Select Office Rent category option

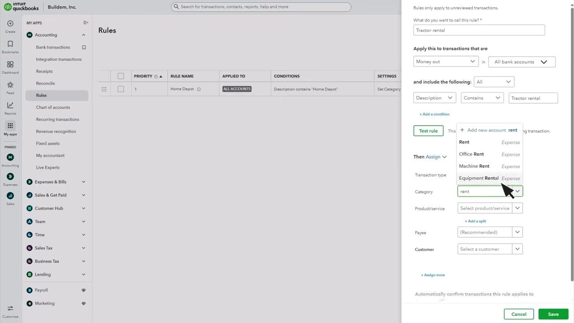coord(489,154)
